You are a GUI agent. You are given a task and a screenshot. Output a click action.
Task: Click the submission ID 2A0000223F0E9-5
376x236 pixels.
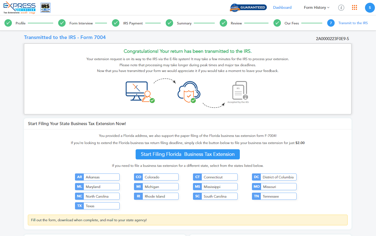[x=332, y=39]
